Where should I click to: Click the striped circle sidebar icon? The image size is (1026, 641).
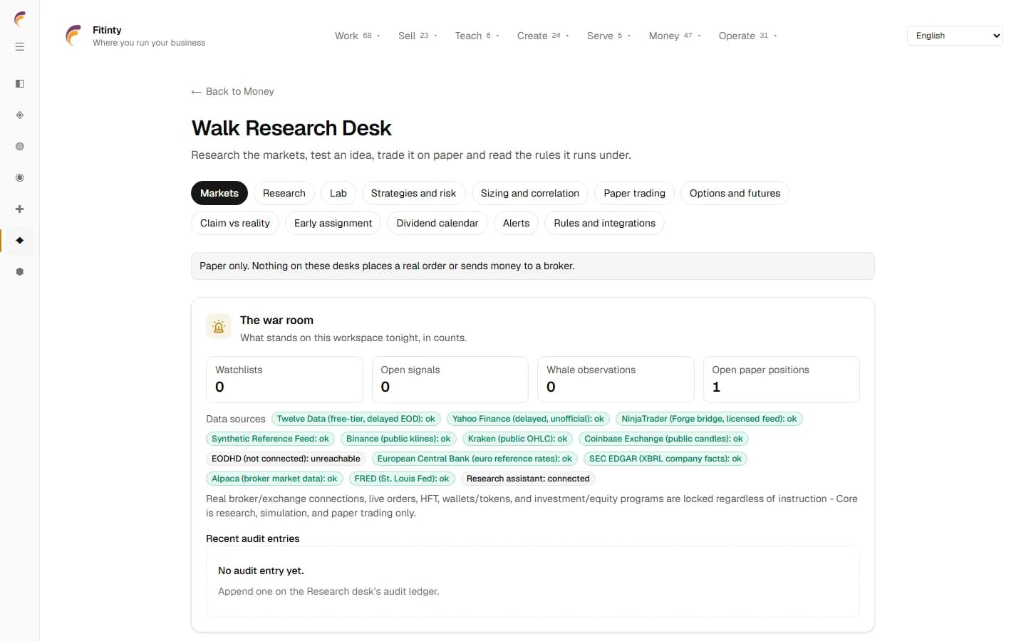pyautogui.click(x=20, y=147)
